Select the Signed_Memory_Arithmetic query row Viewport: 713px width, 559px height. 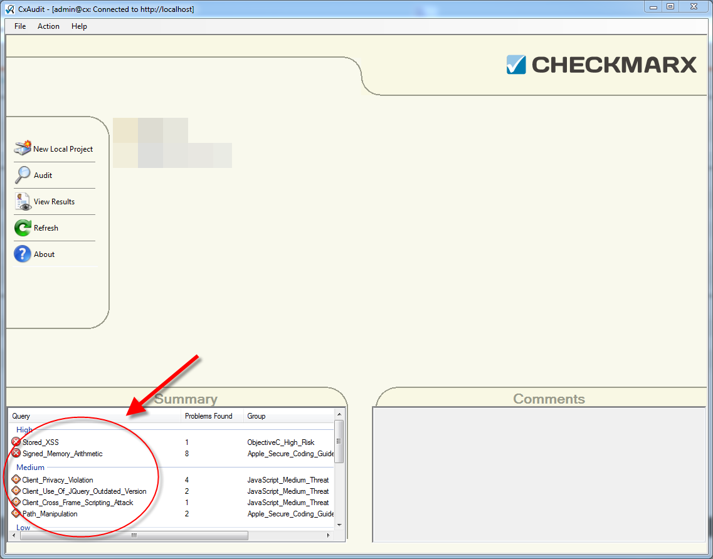point(171,454)
